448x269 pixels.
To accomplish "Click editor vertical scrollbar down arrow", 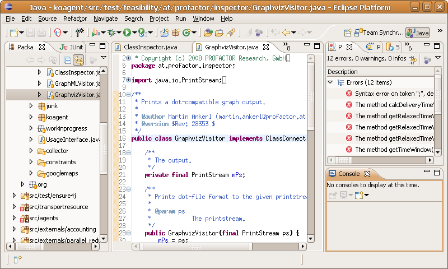I will pyautogui.click(x=311, y=238).
